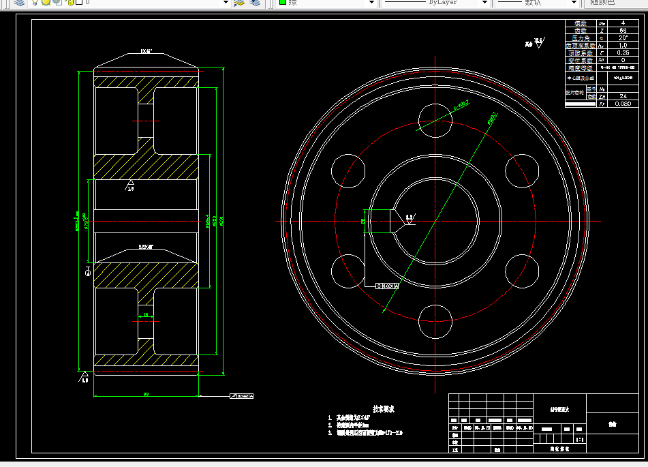
Task: Expand the 默认 lineweight dropdown
Action: point(574,3)
